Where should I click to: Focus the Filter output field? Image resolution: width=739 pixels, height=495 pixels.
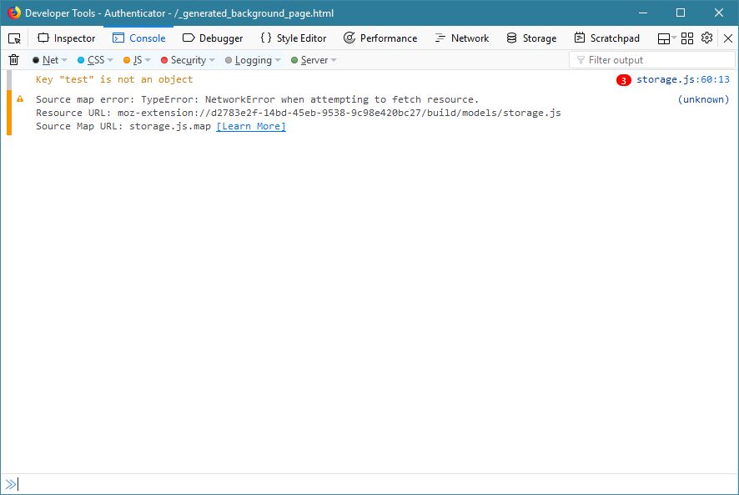tap(652, 60)
